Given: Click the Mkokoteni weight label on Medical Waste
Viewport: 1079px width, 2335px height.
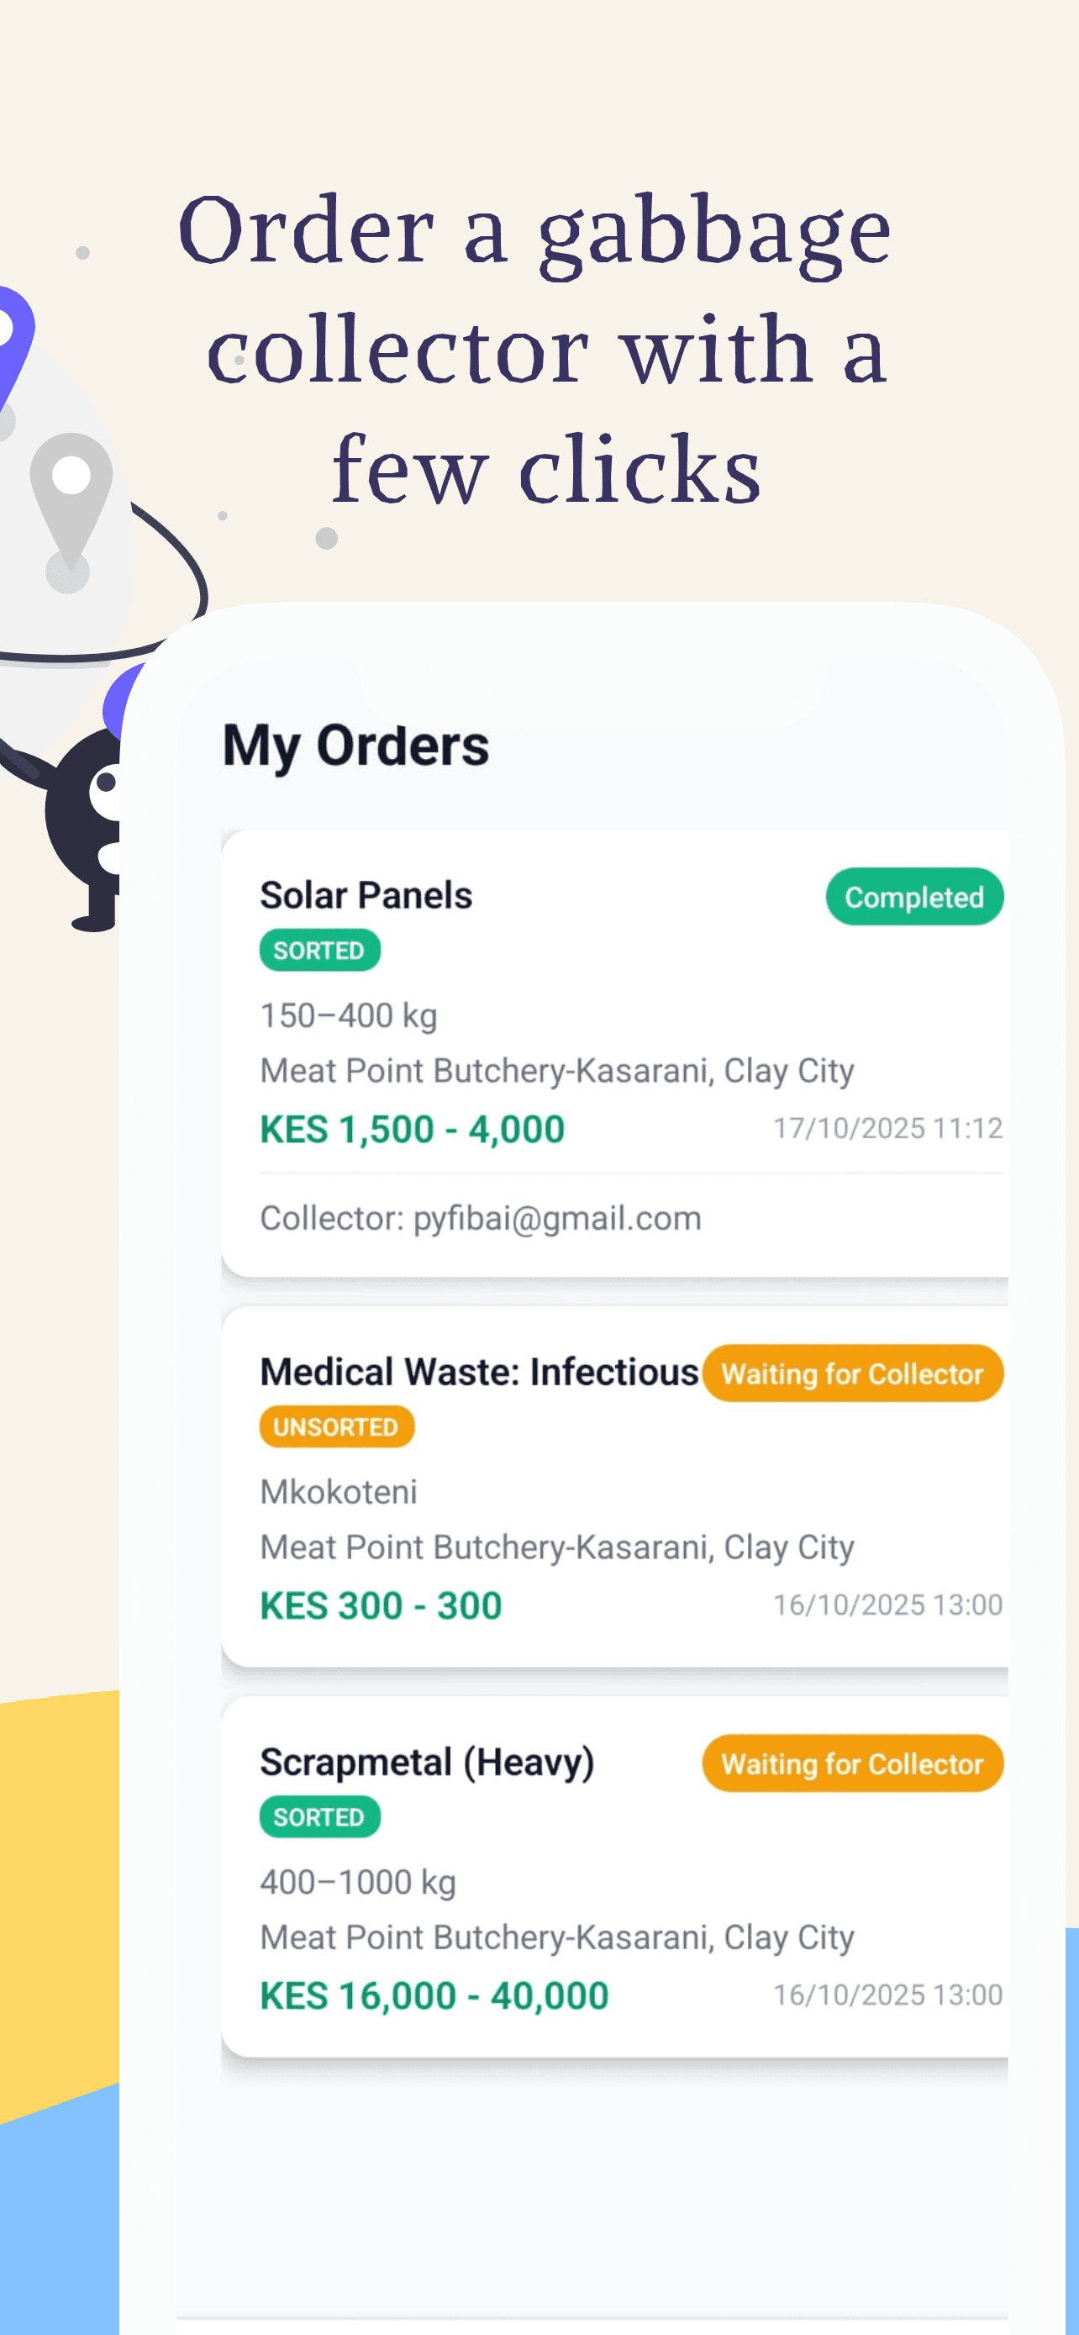Looking at the screenshot, I should pyautogui.click(x=339, y=1491).
